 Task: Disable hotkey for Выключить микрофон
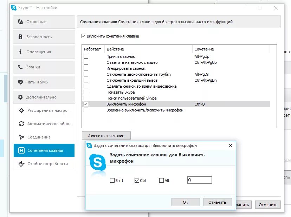(x=86, y=104)
